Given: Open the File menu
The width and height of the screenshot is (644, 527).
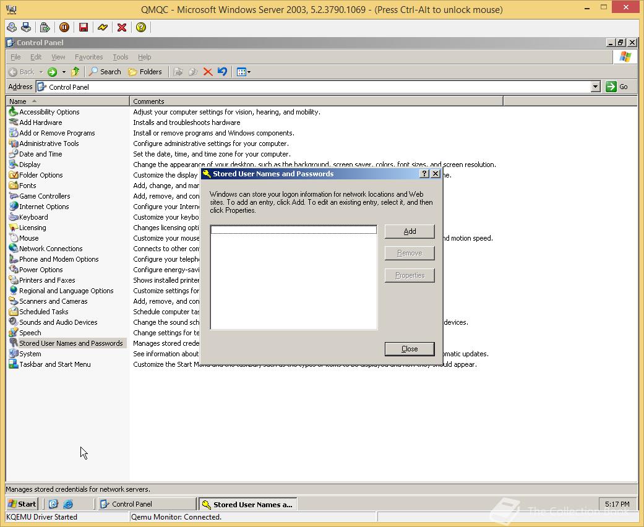Looking at the screenshot, I should [15, 57].
